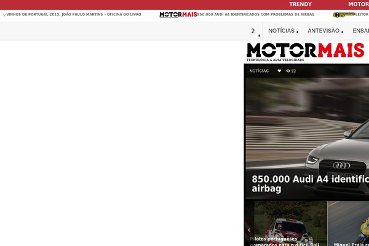The image size is (369, 246).
Task: Open the NOTÍCIAS category label on slider
Action: [259, 71]
